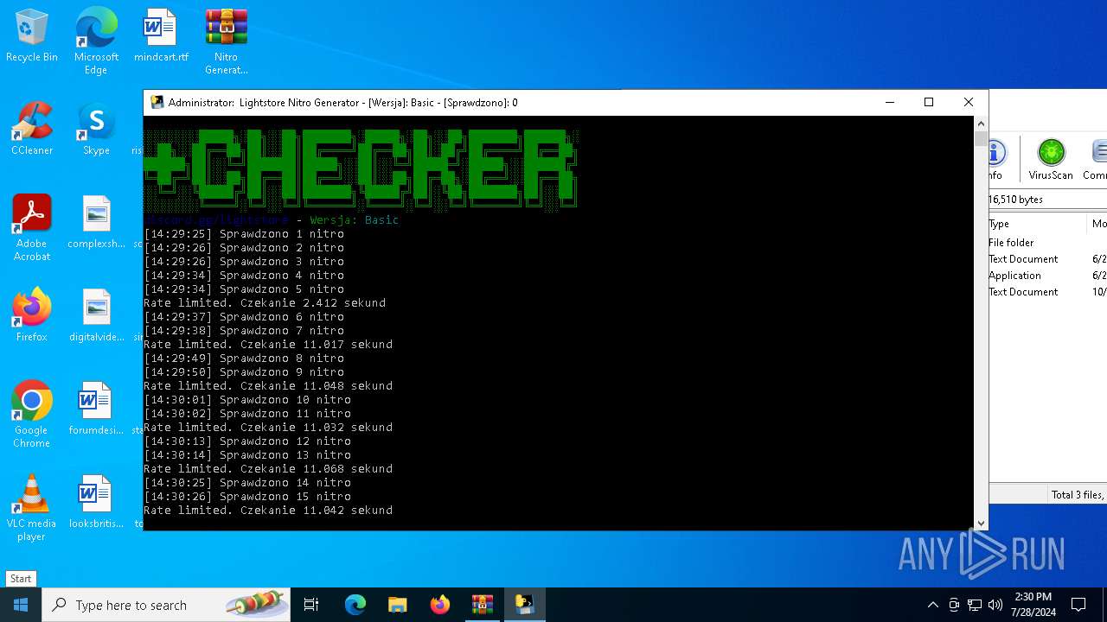The image size is (1107, 622).
Task: Launch Microsoft Edge from the taskbar
Action: click(355, 605)
